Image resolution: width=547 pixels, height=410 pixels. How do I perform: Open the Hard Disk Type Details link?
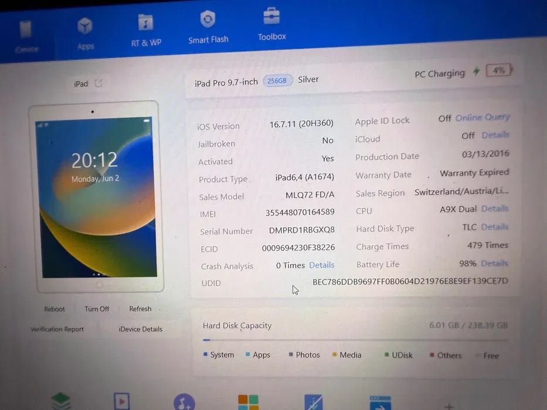pos(495,227)
